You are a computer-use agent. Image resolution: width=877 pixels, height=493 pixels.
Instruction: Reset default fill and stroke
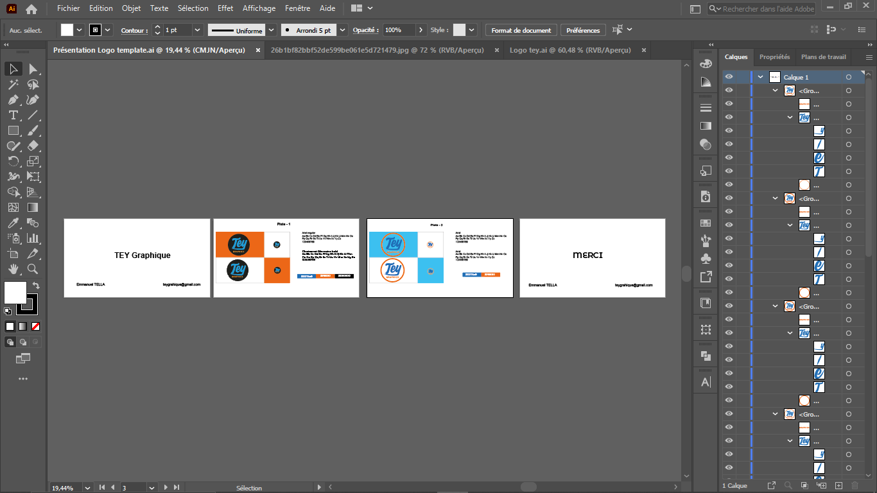pos(8,311)
